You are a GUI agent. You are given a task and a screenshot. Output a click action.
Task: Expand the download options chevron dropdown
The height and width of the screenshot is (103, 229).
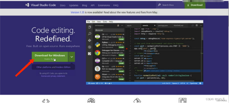click(x=72, y=57)
